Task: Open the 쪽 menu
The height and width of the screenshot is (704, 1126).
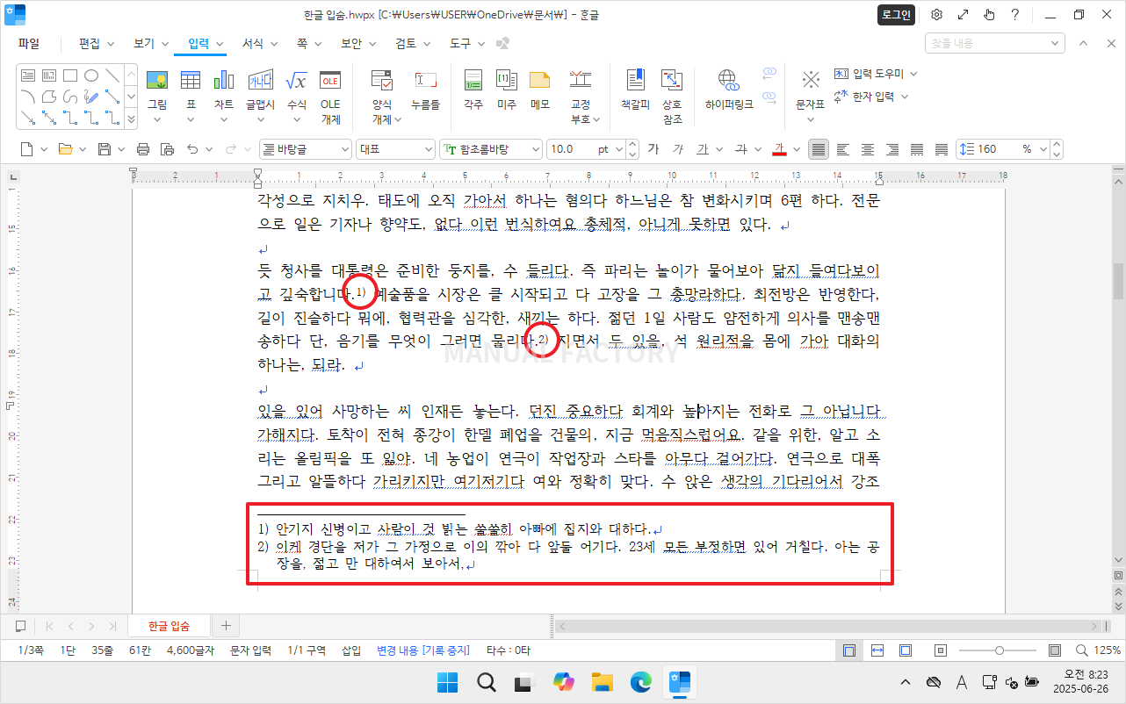Action: [307, 43]
